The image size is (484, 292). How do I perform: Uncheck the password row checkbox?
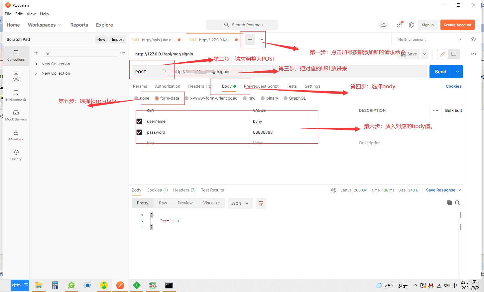(x=139, y=132)
